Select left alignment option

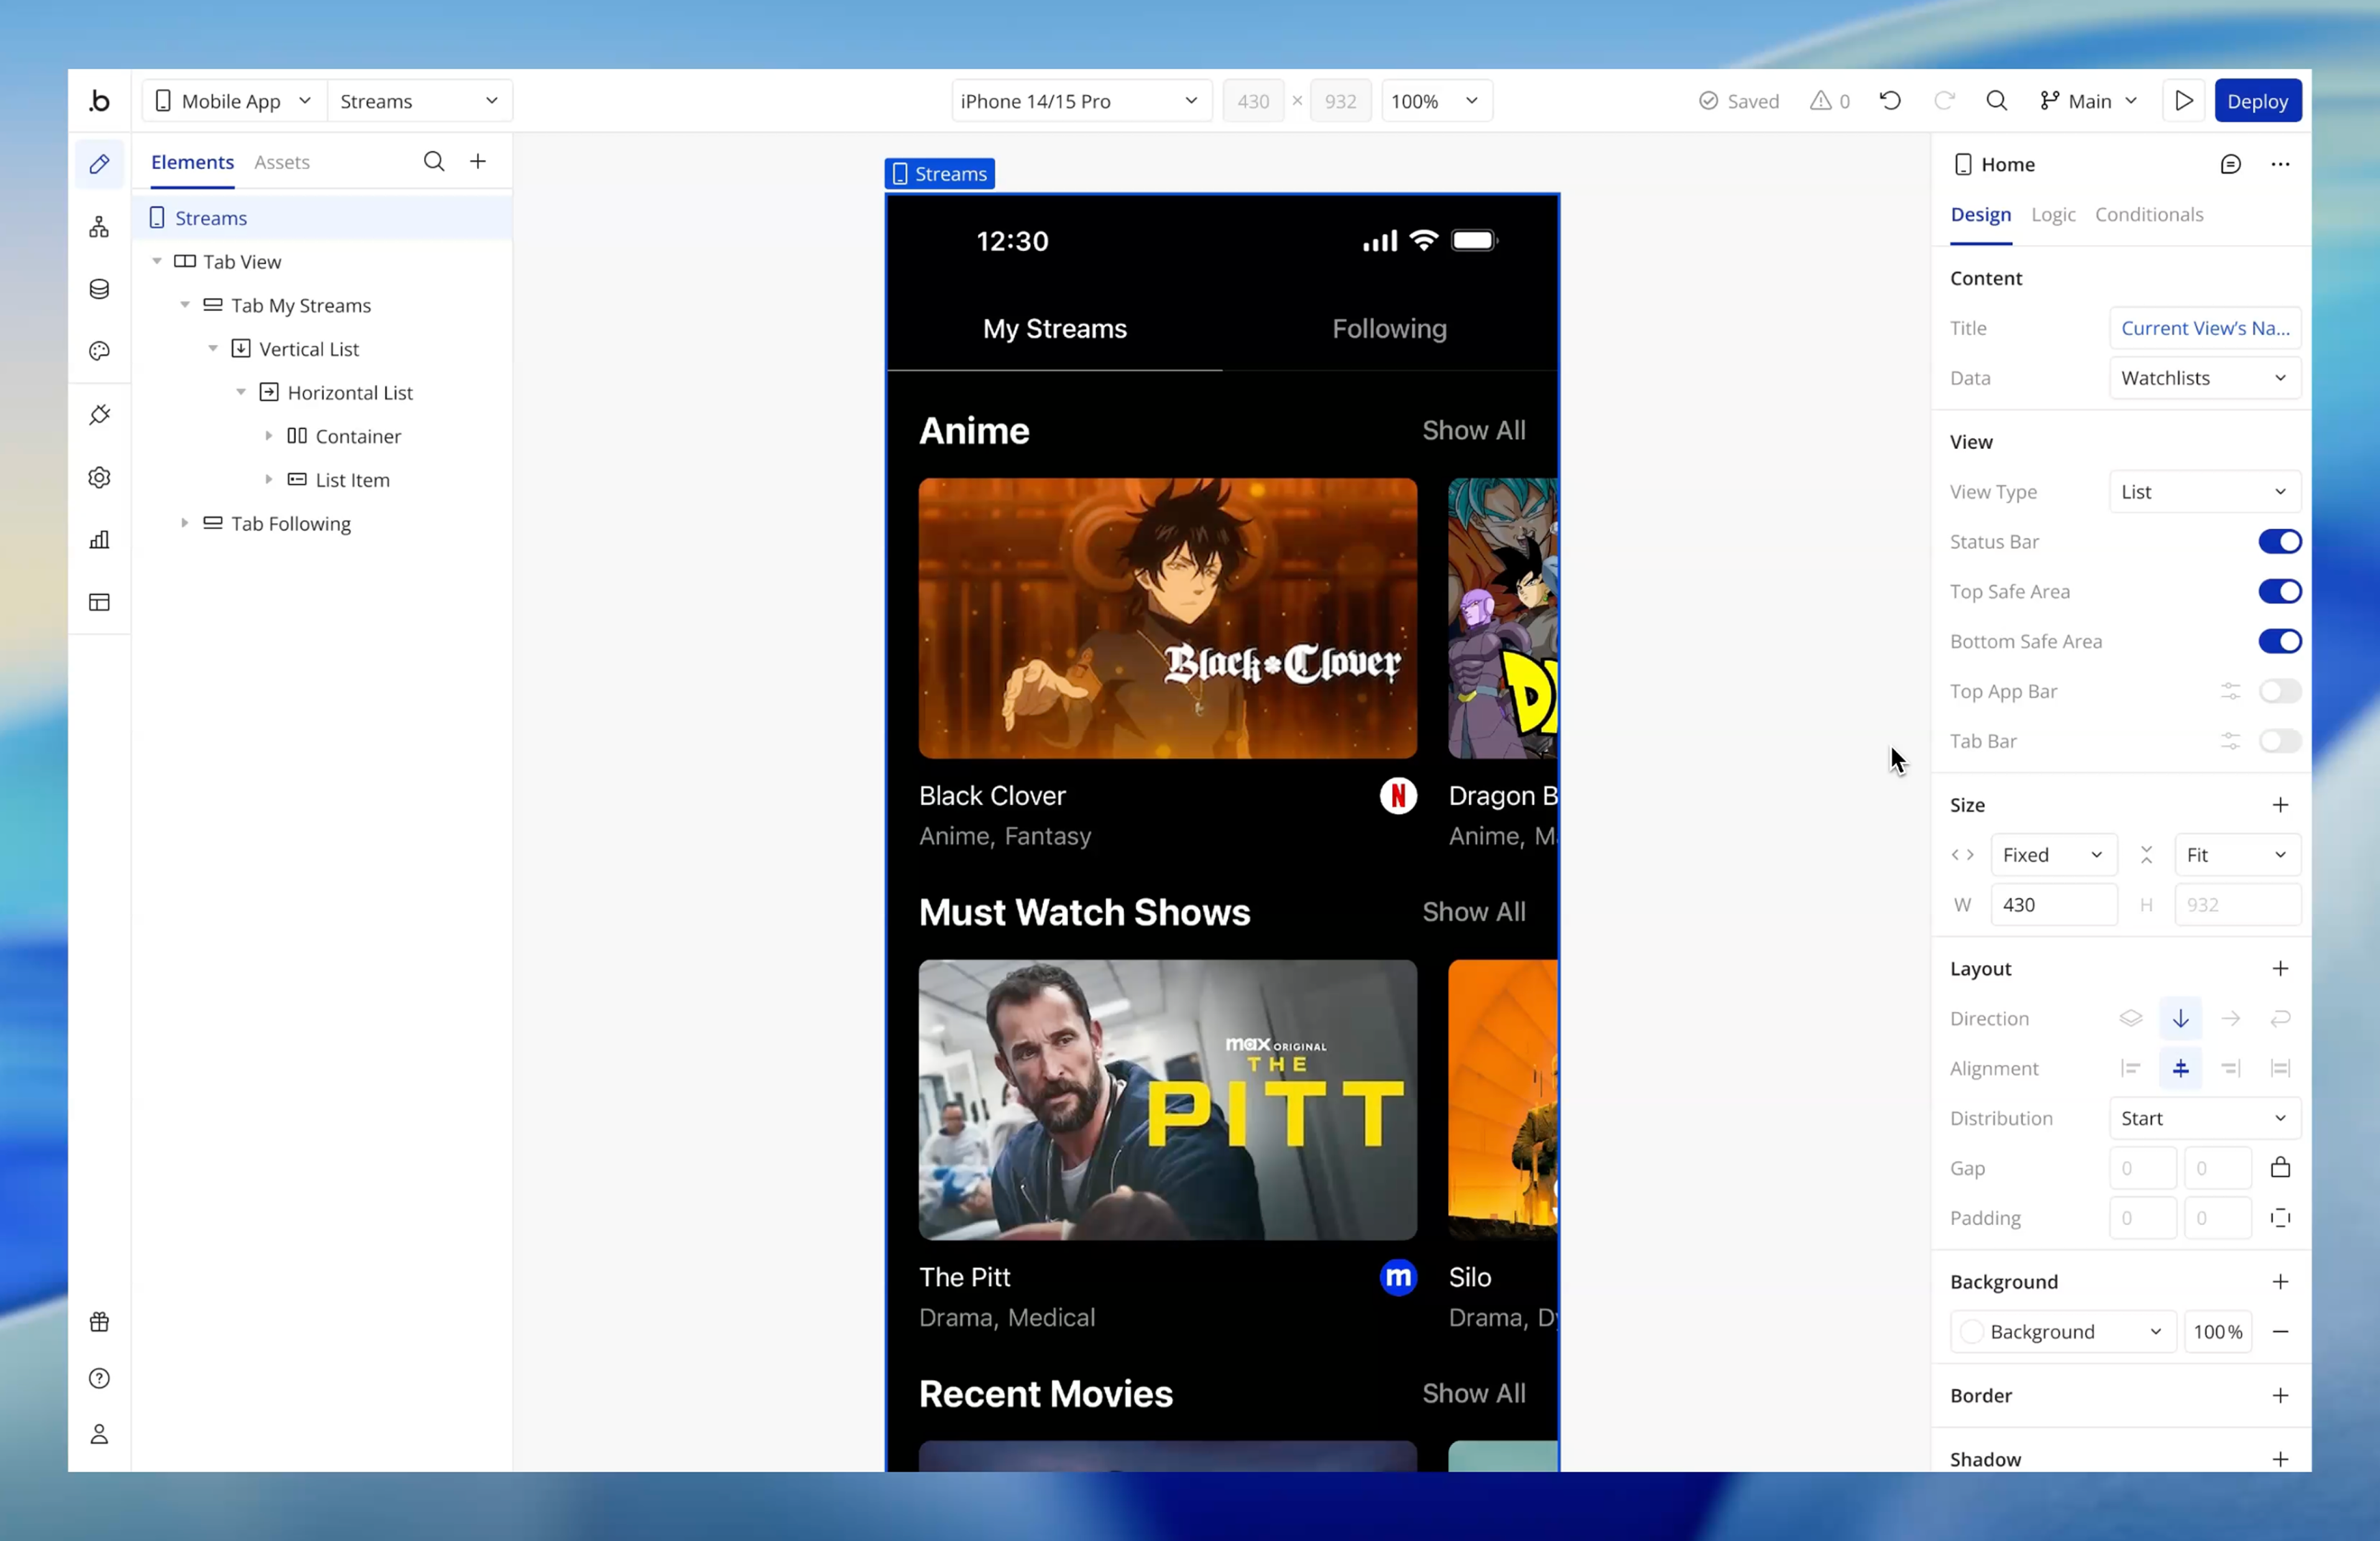pyautogui.click(x=2131, y=1068)
